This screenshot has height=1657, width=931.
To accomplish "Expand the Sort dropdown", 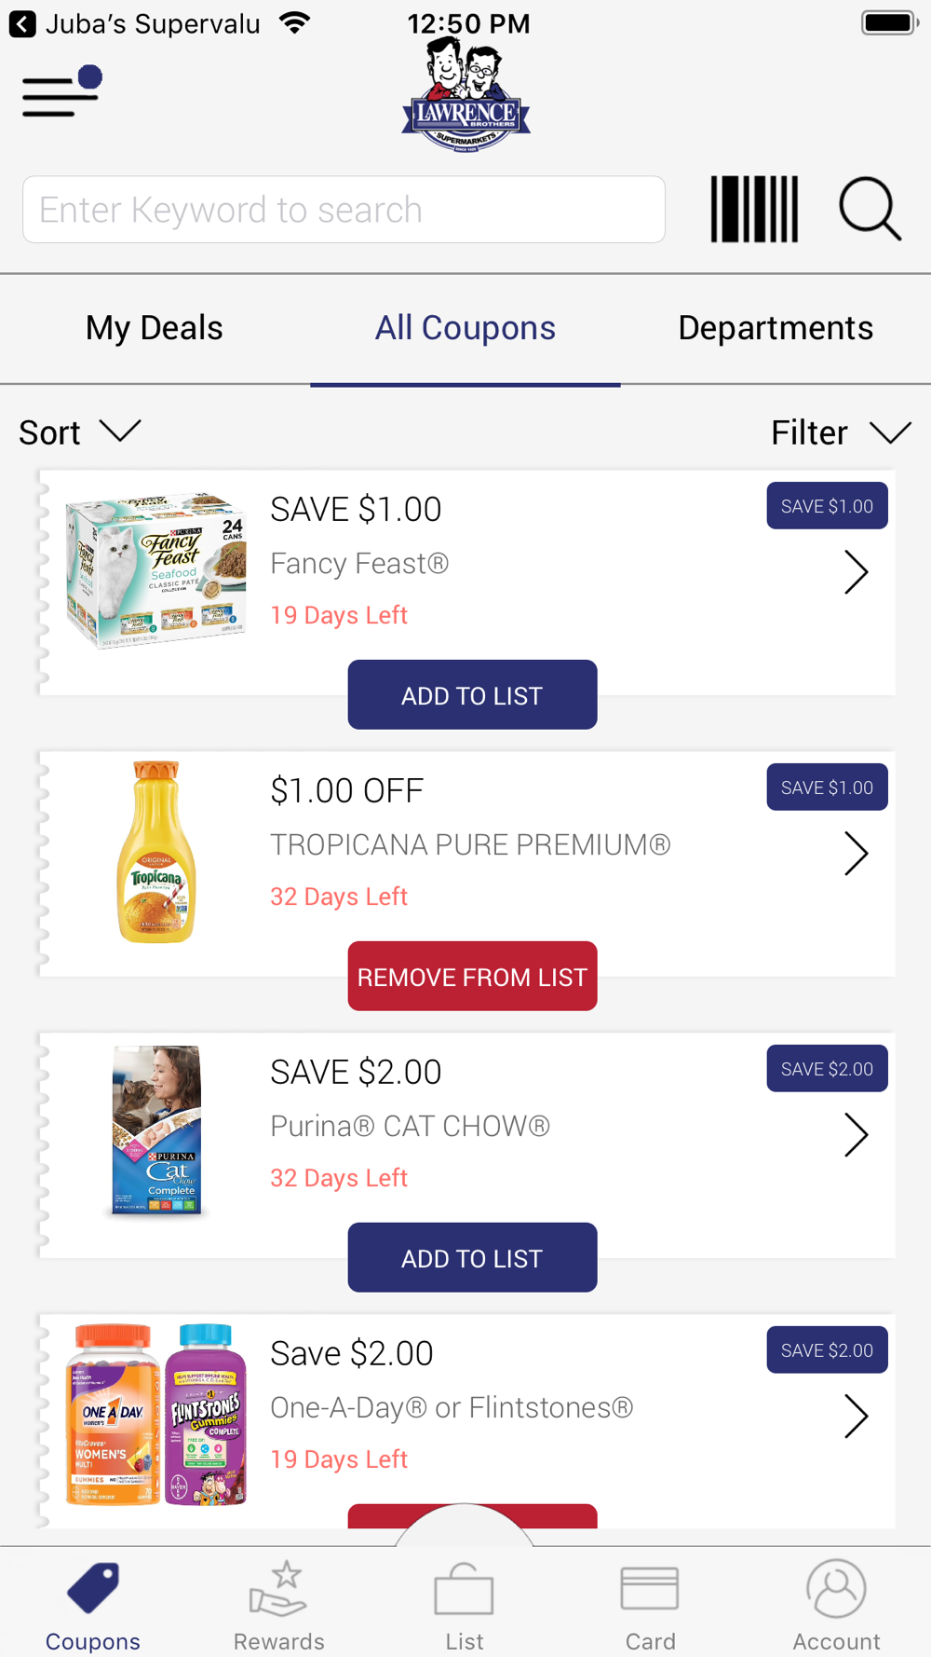I will pos(79,432).
